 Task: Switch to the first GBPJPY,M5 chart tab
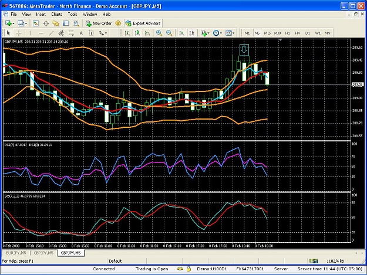click(43, 253)
